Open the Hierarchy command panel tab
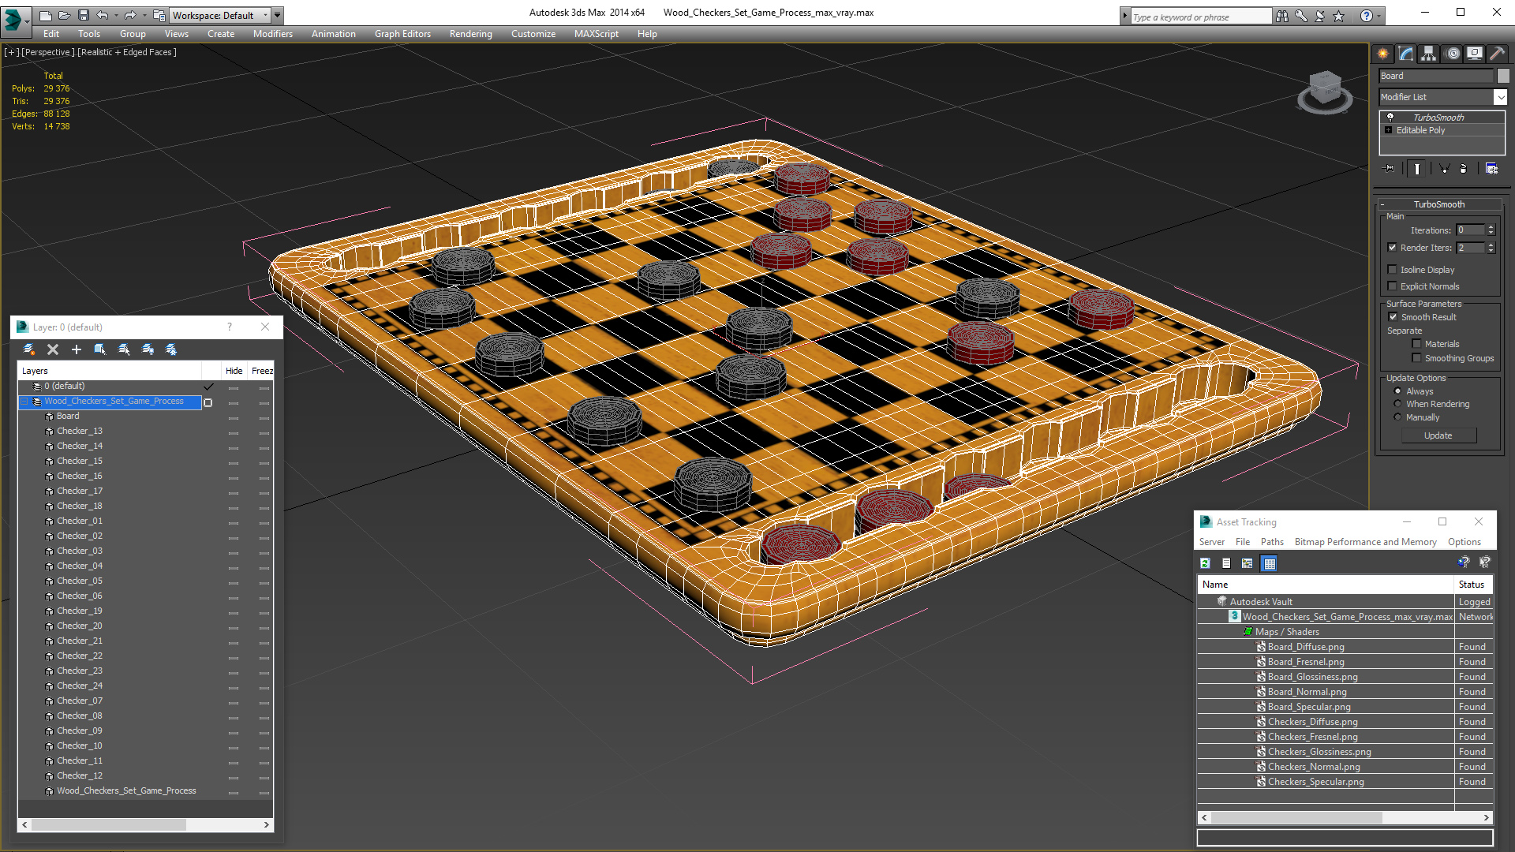Screen dimensions: 1515x852 point(1429,54)
